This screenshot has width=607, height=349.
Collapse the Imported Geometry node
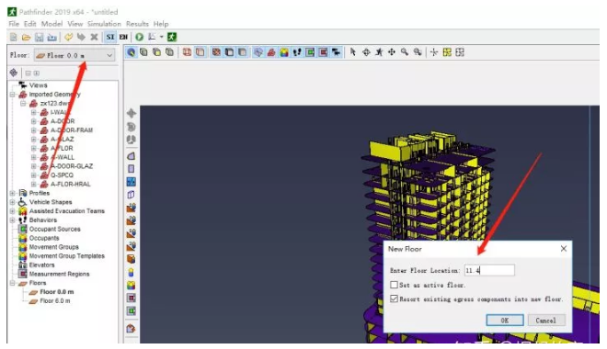click(x=12, y=95)
